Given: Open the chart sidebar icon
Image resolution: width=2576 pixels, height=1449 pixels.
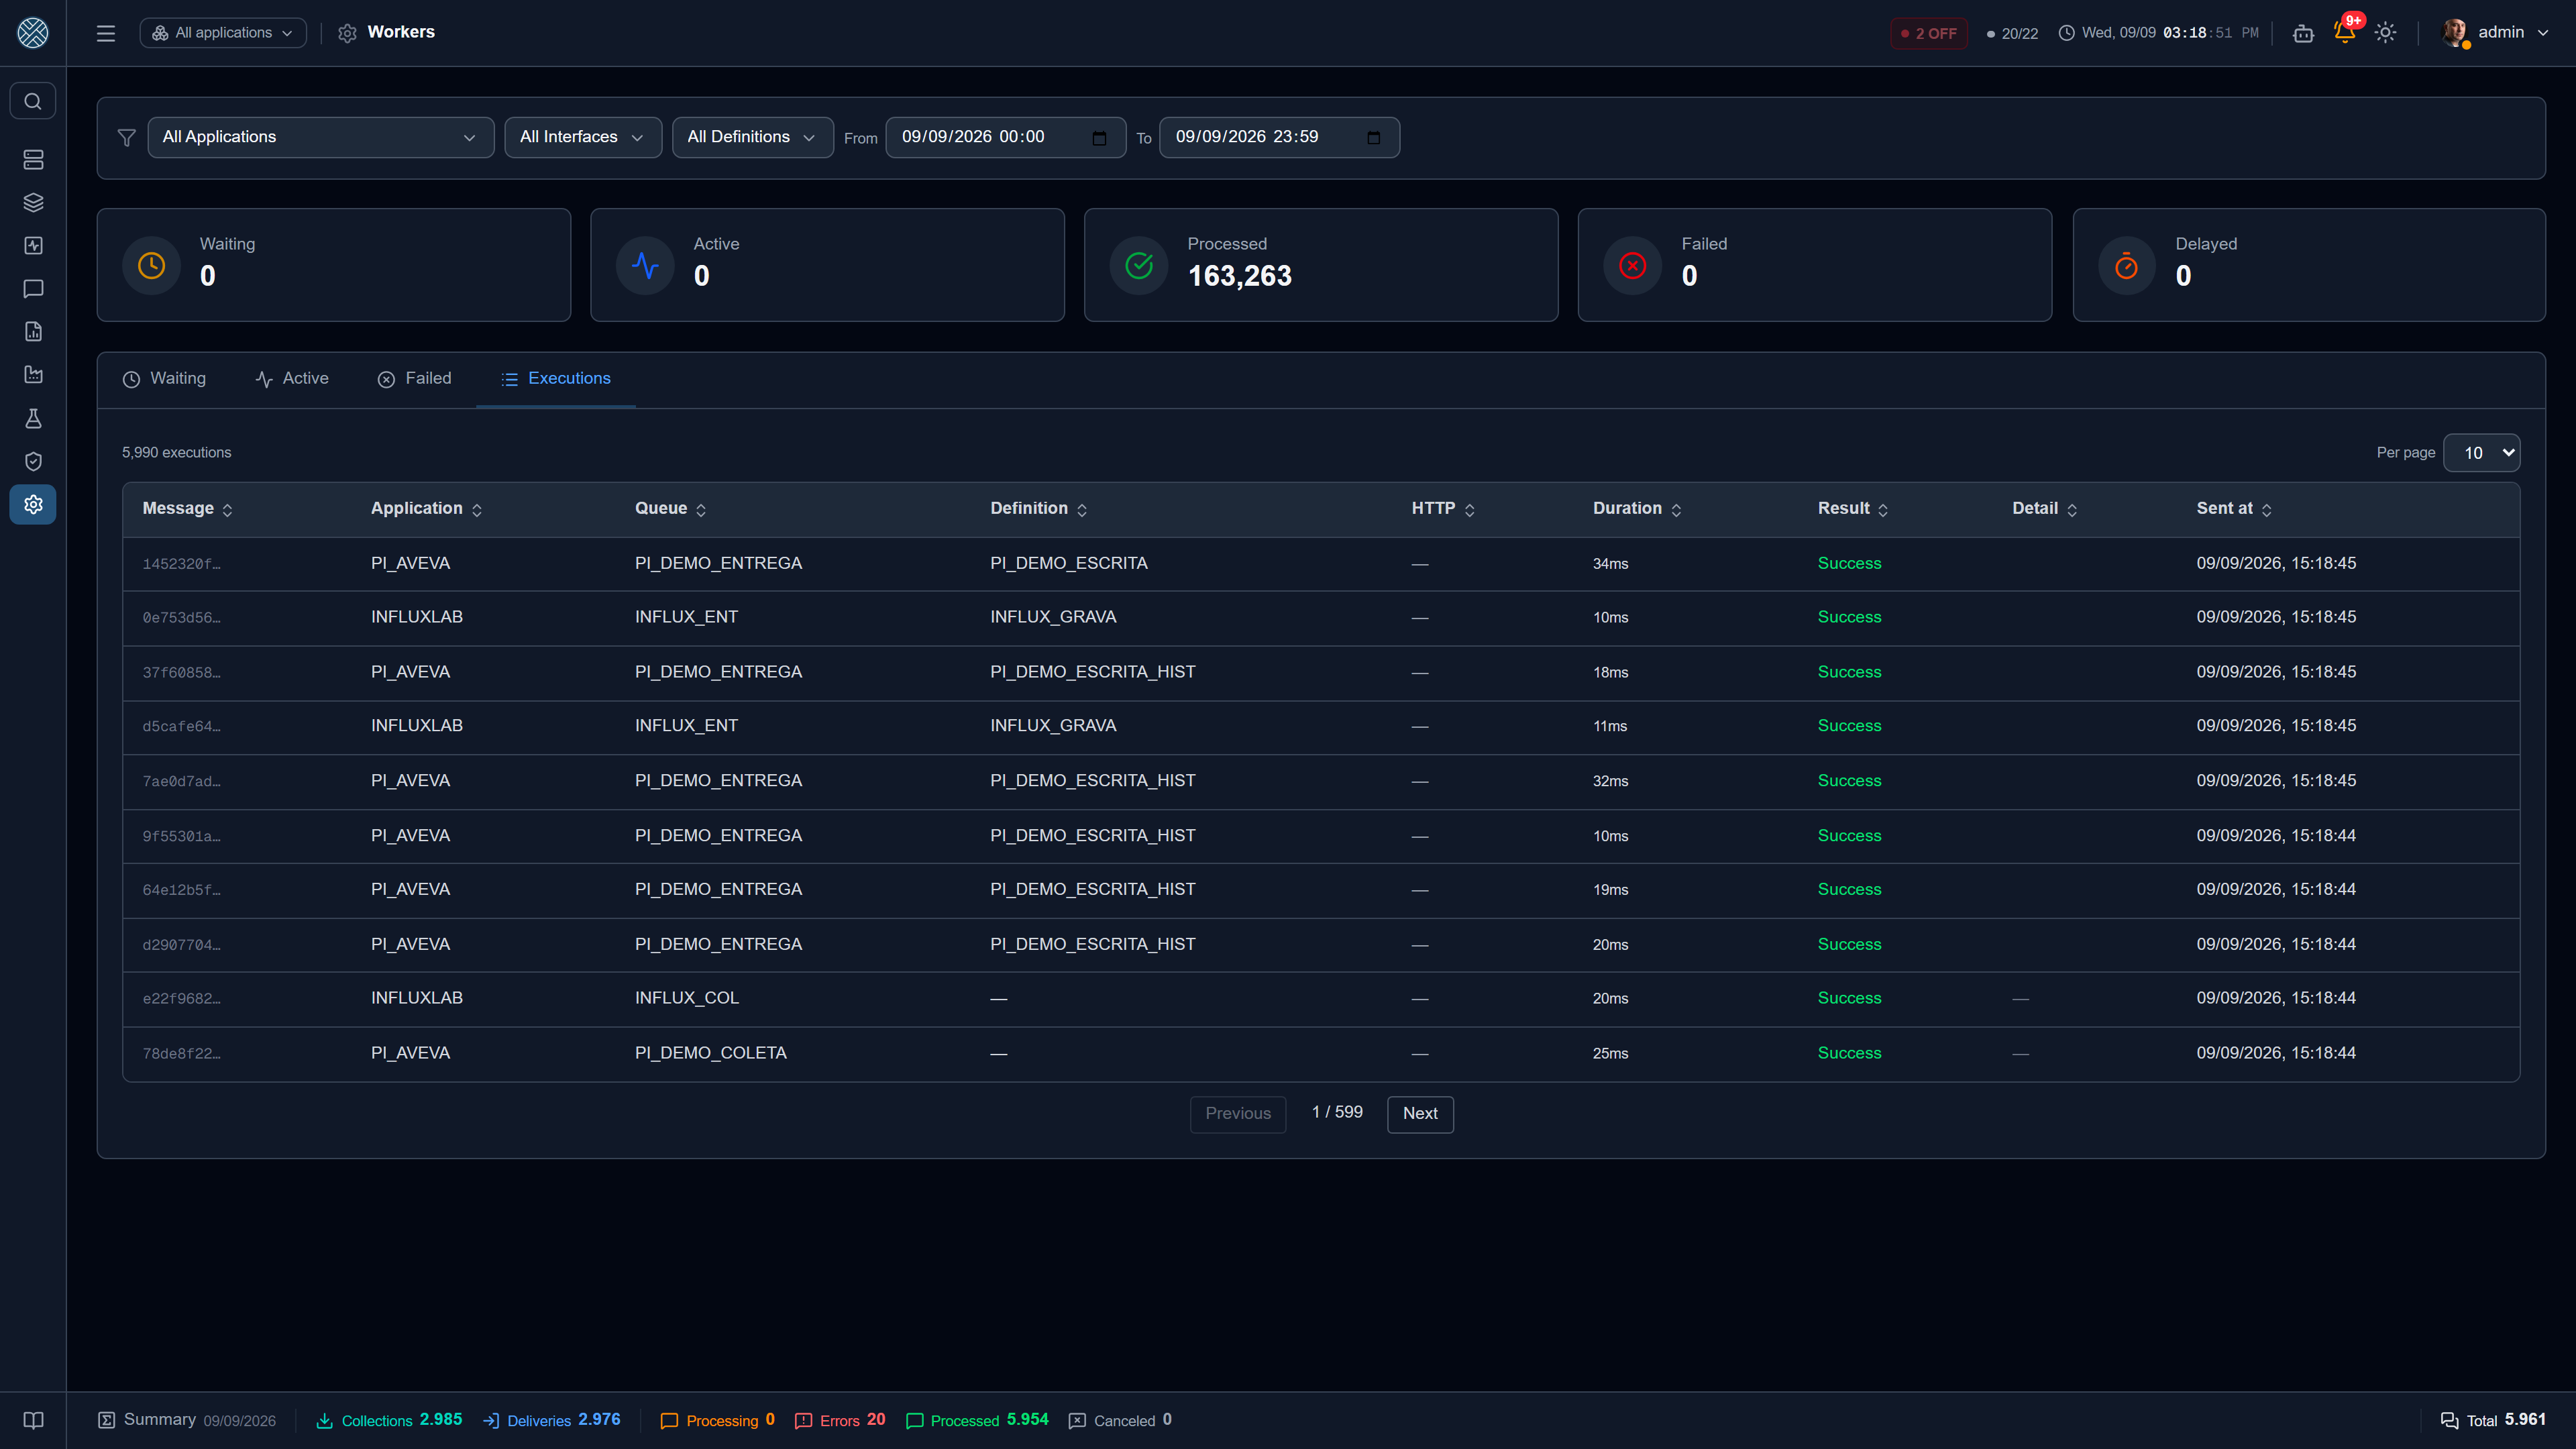Looking at the screenshot, I should (x=33, y=375).
